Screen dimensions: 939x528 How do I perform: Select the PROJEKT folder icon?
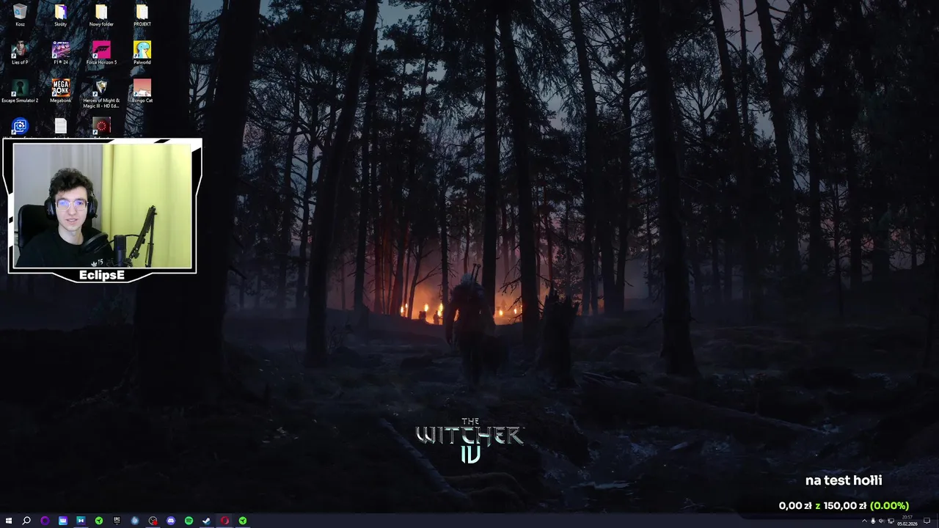142,15
